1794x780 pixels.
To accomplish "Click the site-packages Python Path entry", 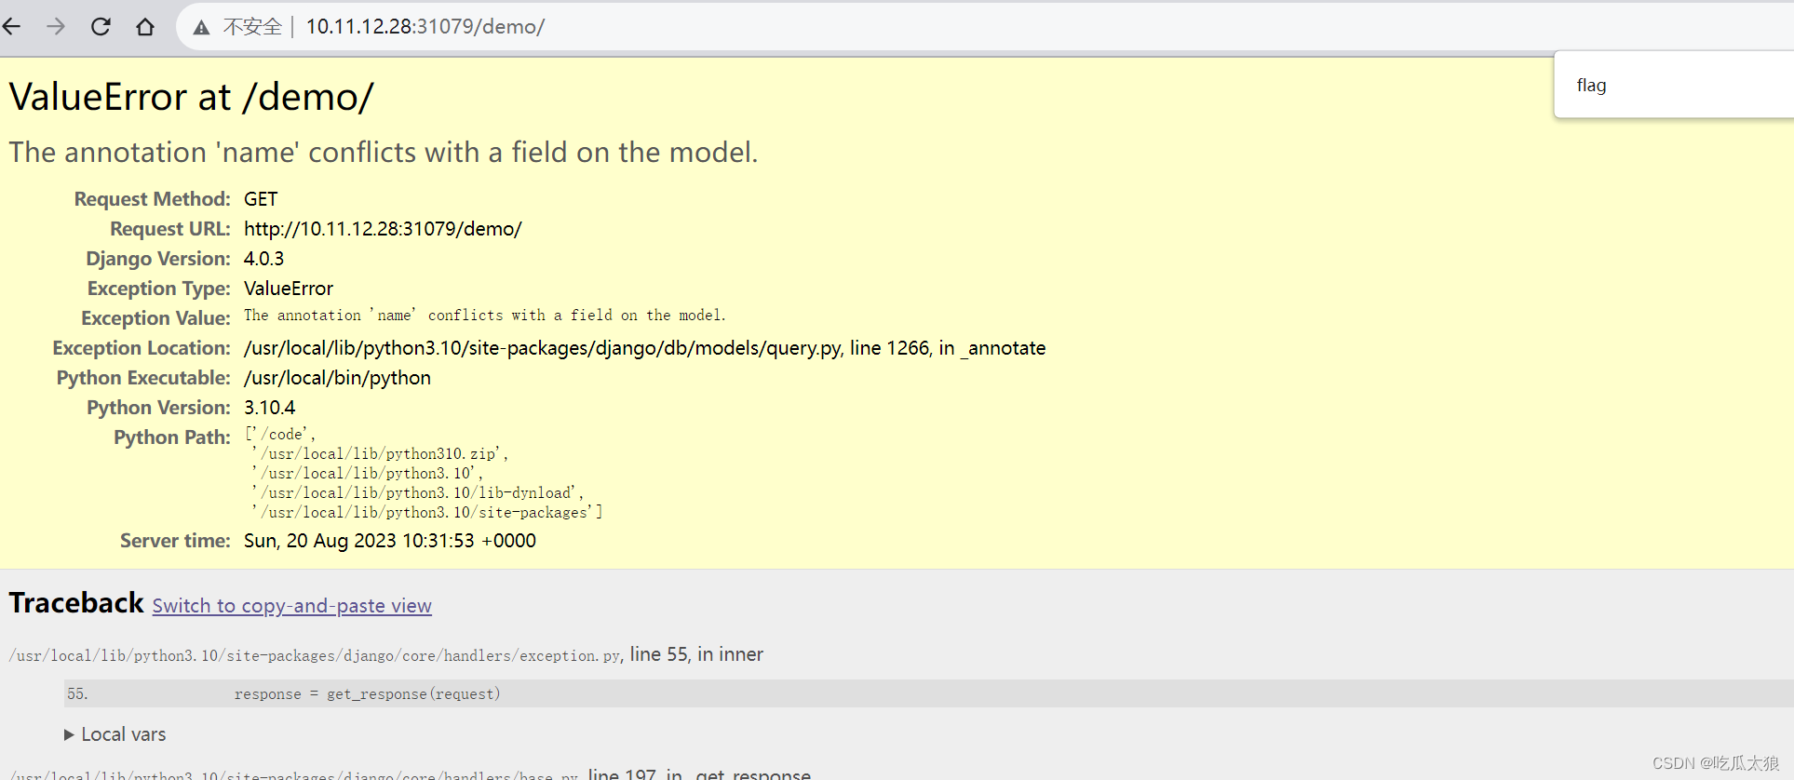I will (x=426, y=512).
